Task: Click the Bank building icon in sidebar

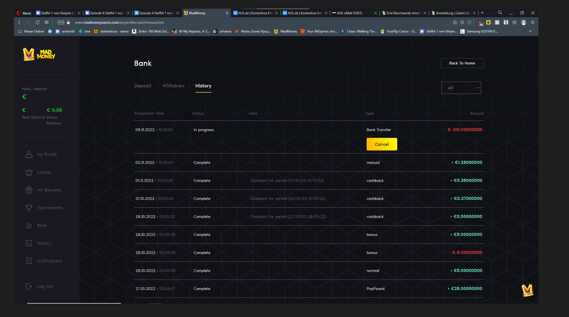Action: pos(29,226)
